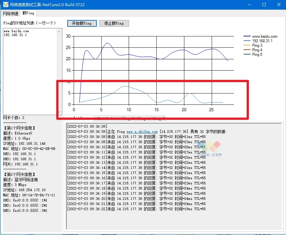Click the 停止群Ping button

[114, 23]
